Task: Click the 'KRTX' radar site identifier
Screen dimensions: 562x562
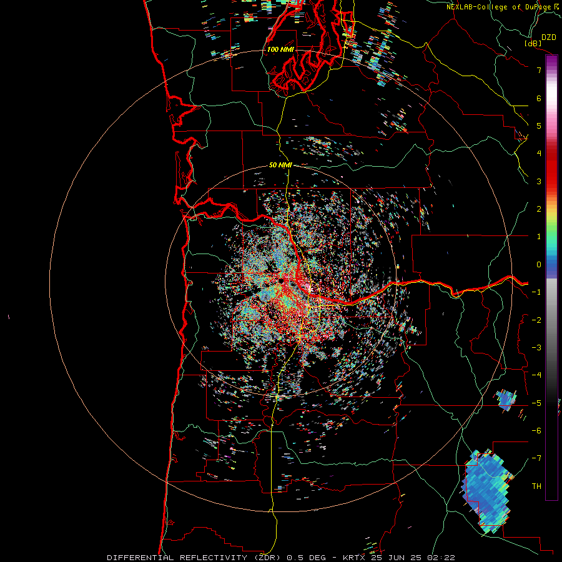Action: pos(355,558)
